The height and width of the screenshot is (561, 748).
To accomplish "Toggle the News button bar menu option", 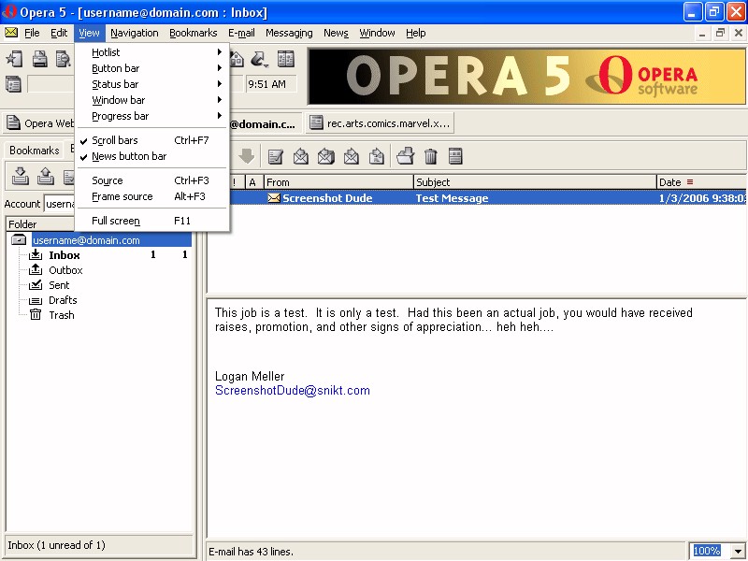I will click(x=152, y=156).
